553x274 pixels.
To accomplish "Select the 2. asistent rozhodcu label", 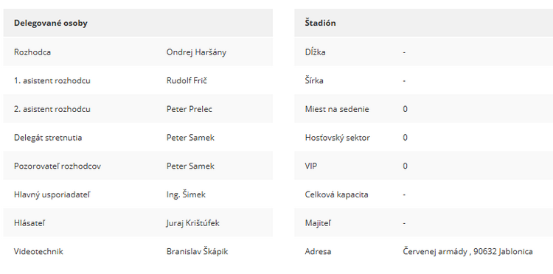I will pos(52,109).
